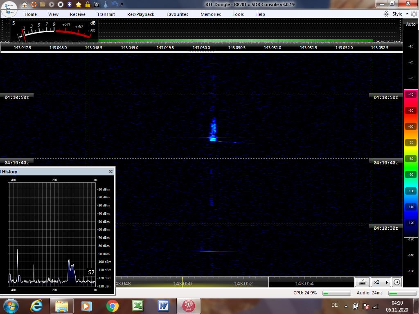The image size is (419, 314).
Task: Click 143.054 on the span bar
Action: click(304, 283)
